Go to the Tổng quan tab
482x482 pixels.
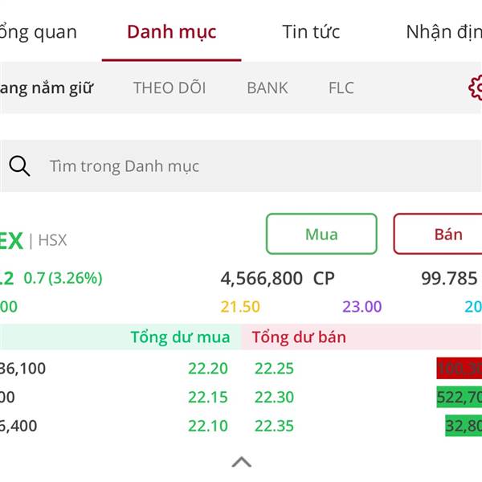(x=38, y=32)
